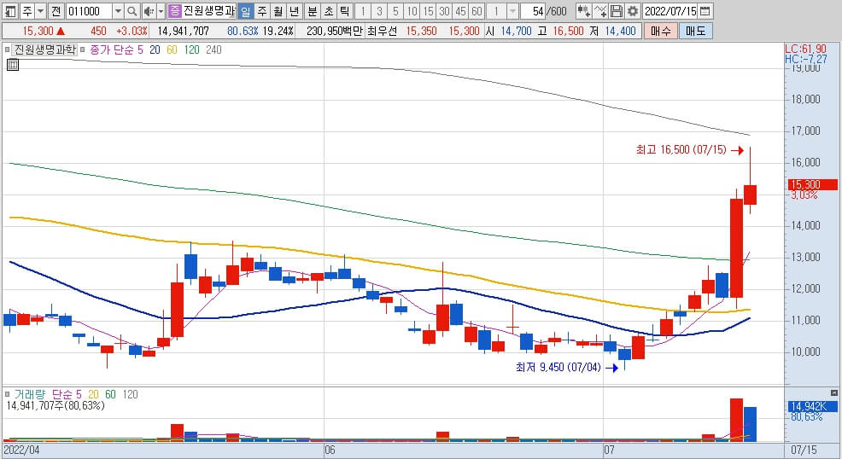Click the 60 moving average legend in price chart

[172, 49]
